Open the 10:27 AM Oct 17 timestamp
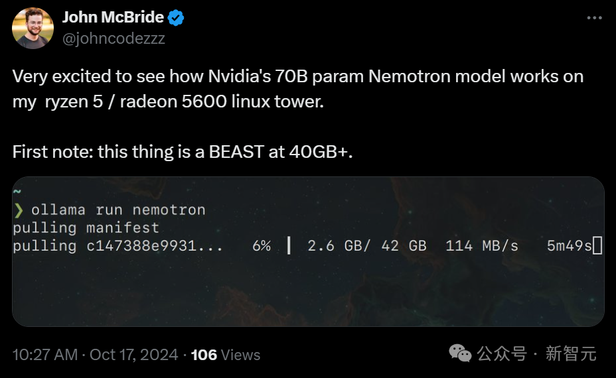Screen dimensions: 616x378 (95, 355)
